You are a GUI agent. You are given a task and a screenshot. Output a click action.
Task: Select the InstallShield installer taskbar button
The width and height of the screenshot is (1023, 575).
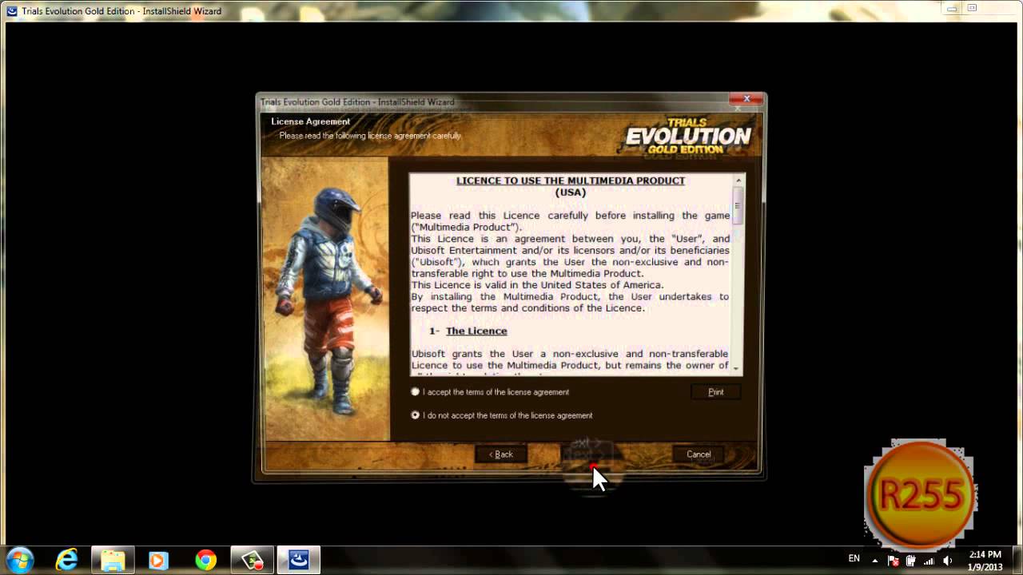click(x=299, y=560)
